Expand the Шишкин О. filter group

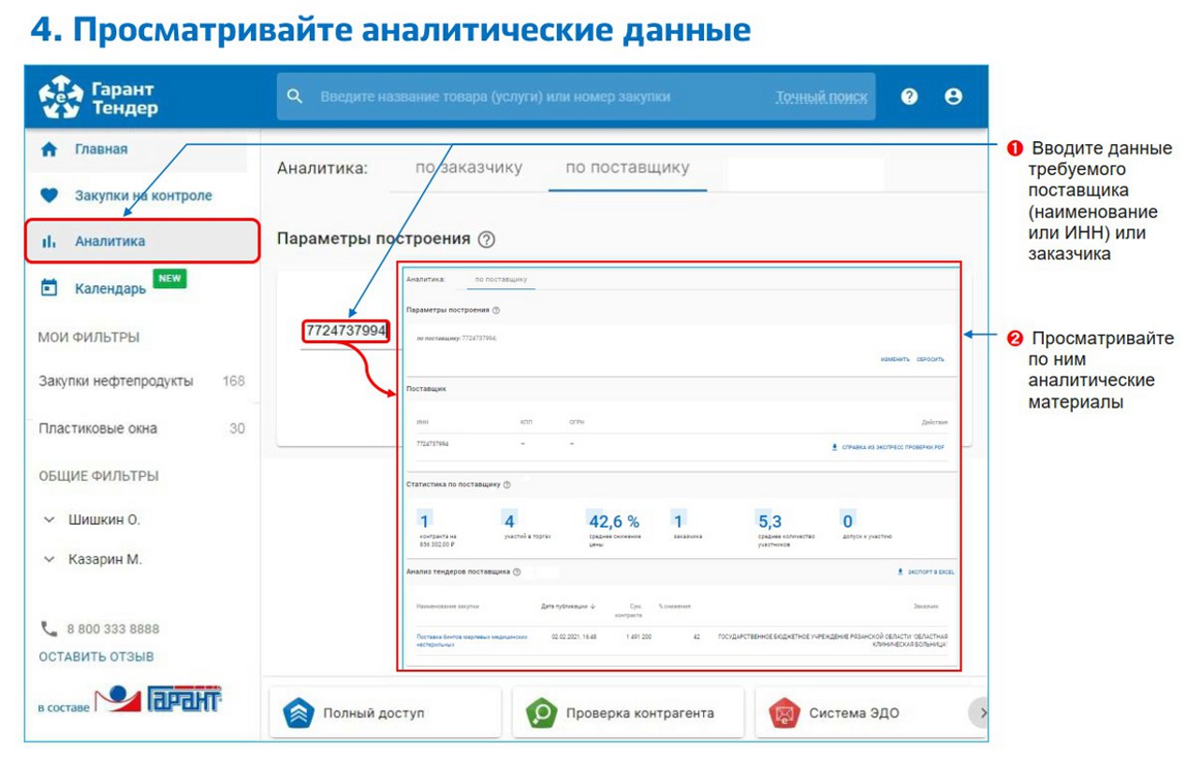pos(50,520)
